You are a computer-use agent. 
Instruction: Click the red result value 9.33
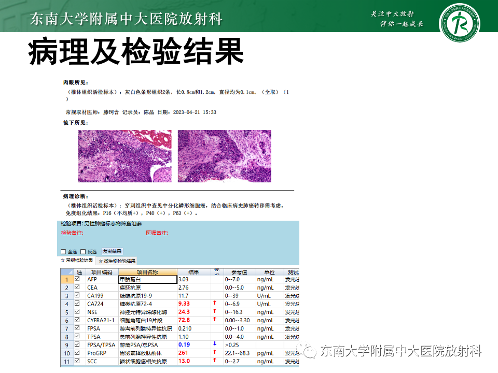184,304
